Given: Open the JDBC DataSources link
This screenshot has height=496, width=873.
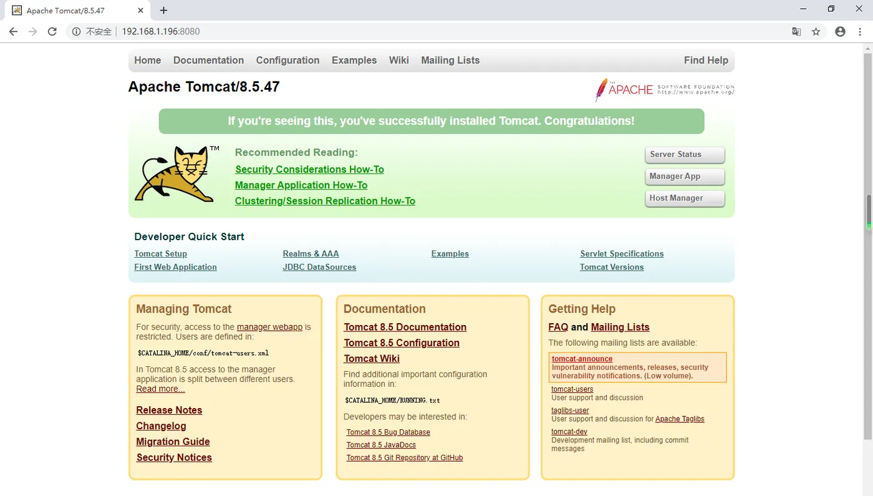Looking at the screenshot, I should (319, 267).
